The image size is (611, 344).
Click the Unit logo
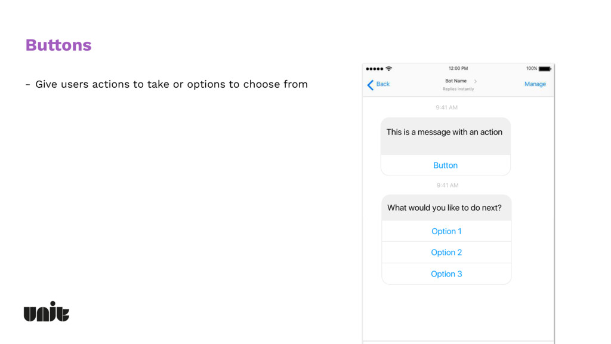tap(47, 311)
